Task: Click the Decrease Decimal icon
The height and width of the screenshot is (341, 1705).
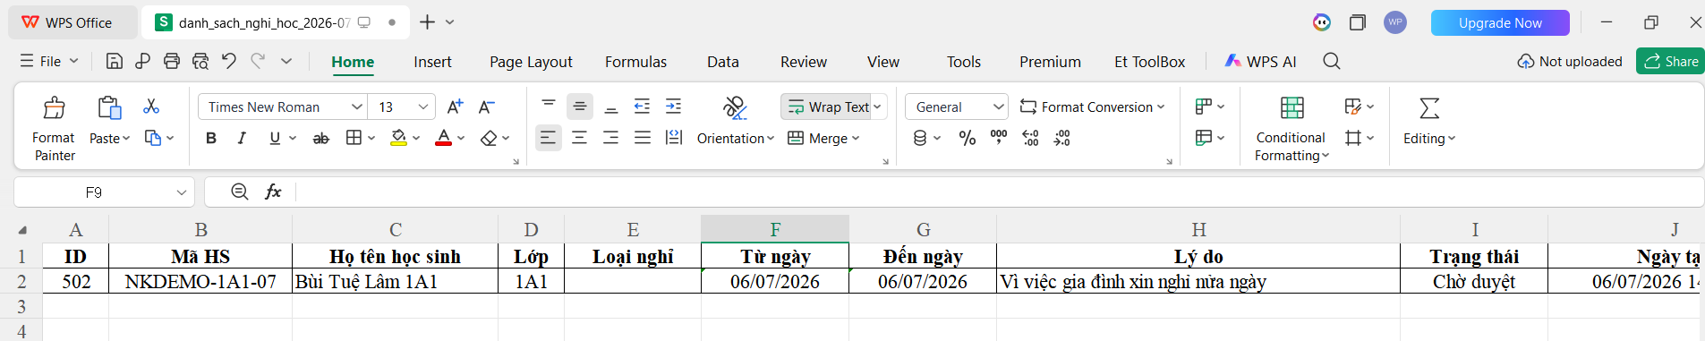Action: point(1062,138)
